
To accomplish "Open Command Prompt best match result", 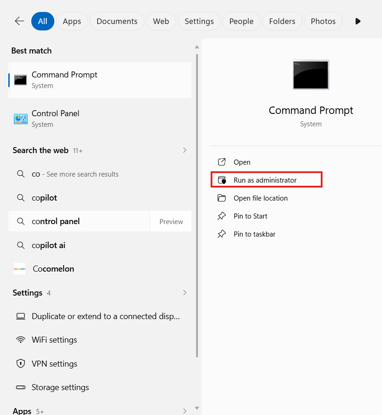I will pyautogui.click(x=100, y=80).
